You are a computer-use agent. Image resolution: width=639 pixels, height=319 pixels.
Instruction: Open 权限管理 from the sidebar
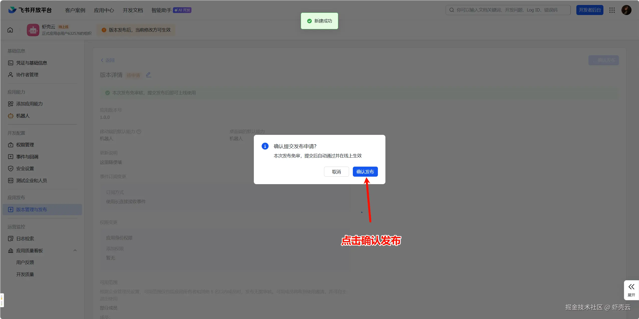[26, 145]
